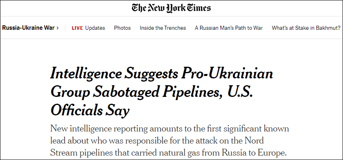The height and width of the screenshot is (160, 343).
Task: Open What's at Stake in Bakhmut?
Action: pos(306,28)
